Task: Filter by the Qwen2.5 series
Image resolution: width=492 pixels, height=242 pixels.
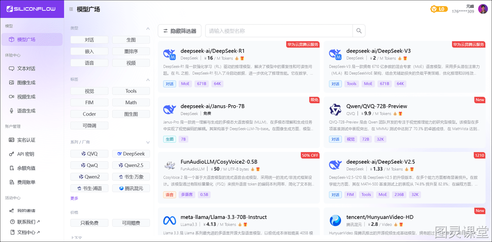Action: 131,165
